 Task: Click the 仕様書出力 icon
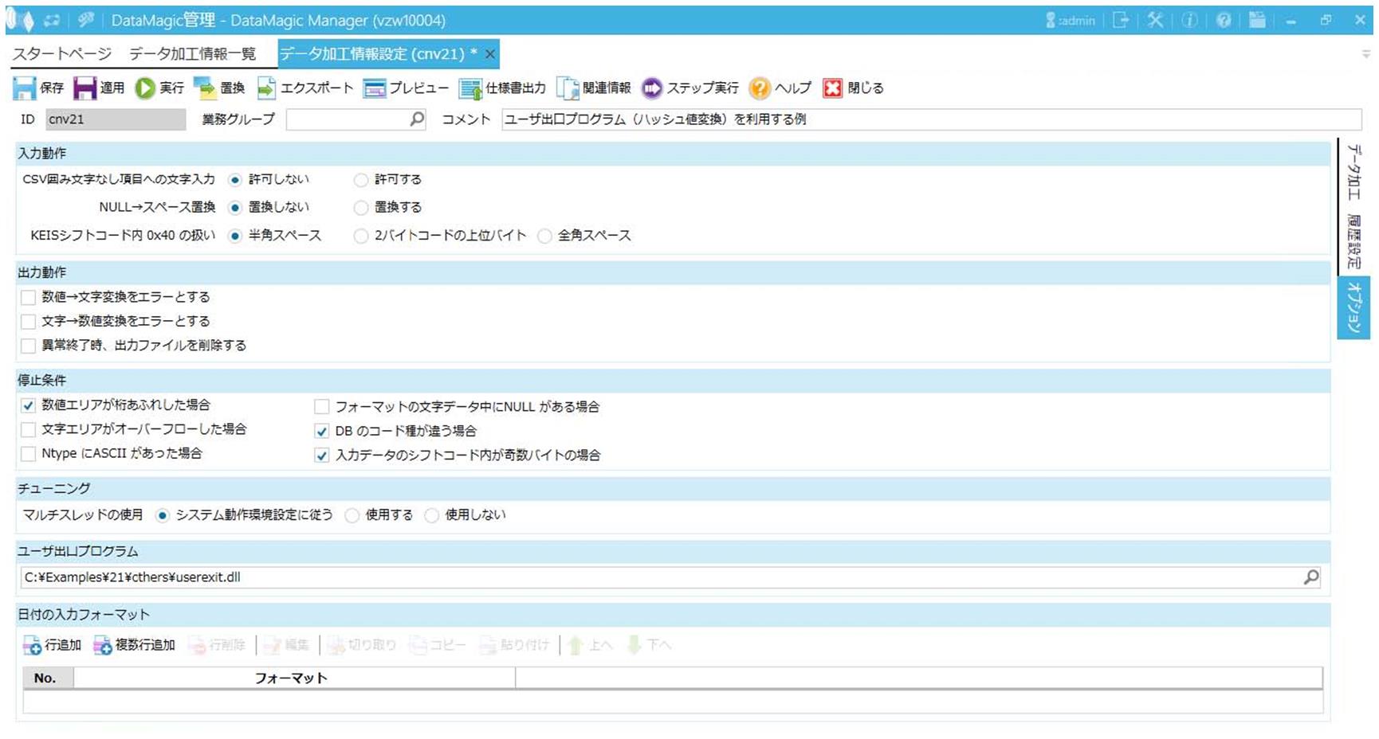471,88
